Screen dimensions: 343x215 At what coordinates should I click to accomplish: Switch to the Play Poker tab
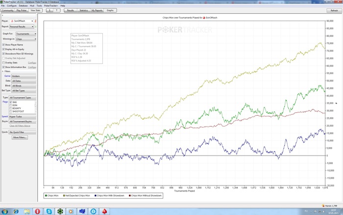(22, 10)
